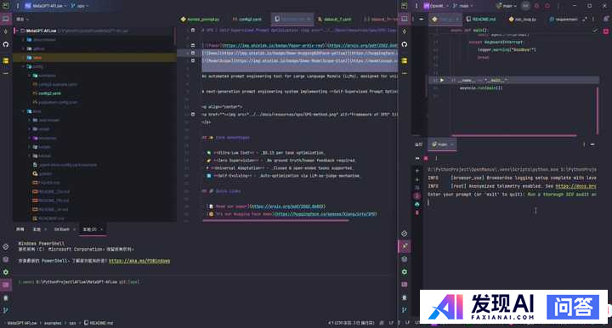Open the aka.ms/PSWindows link in terminal
Screen dimensions: 612x328
click(139, 261)
